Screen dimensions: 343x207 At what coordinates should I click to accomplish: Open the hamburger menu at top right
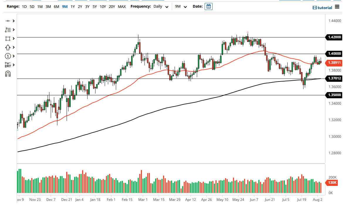337,7
